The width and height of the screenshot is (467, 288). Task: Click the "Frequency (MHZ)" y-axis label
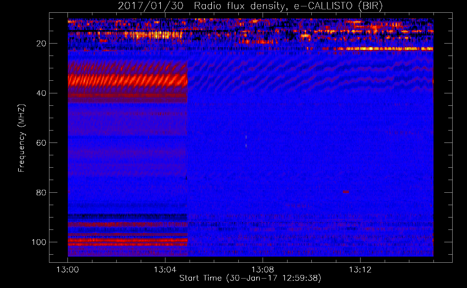click(22, 138)
